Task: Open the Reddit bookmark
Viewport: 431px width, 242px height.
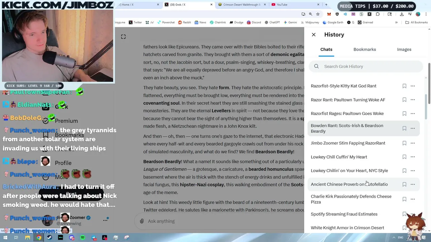Action: [x=185, y=23]
